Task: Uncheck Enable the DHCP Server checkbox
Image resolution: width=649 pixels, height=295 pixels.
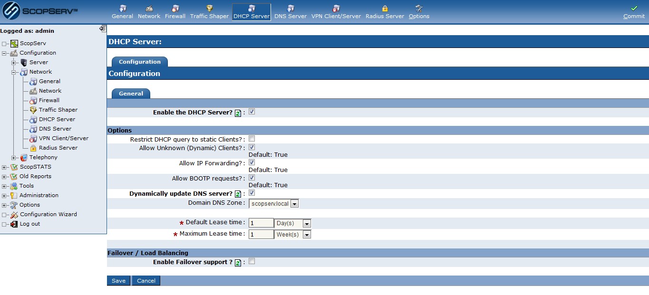Action: coord(252,112)
